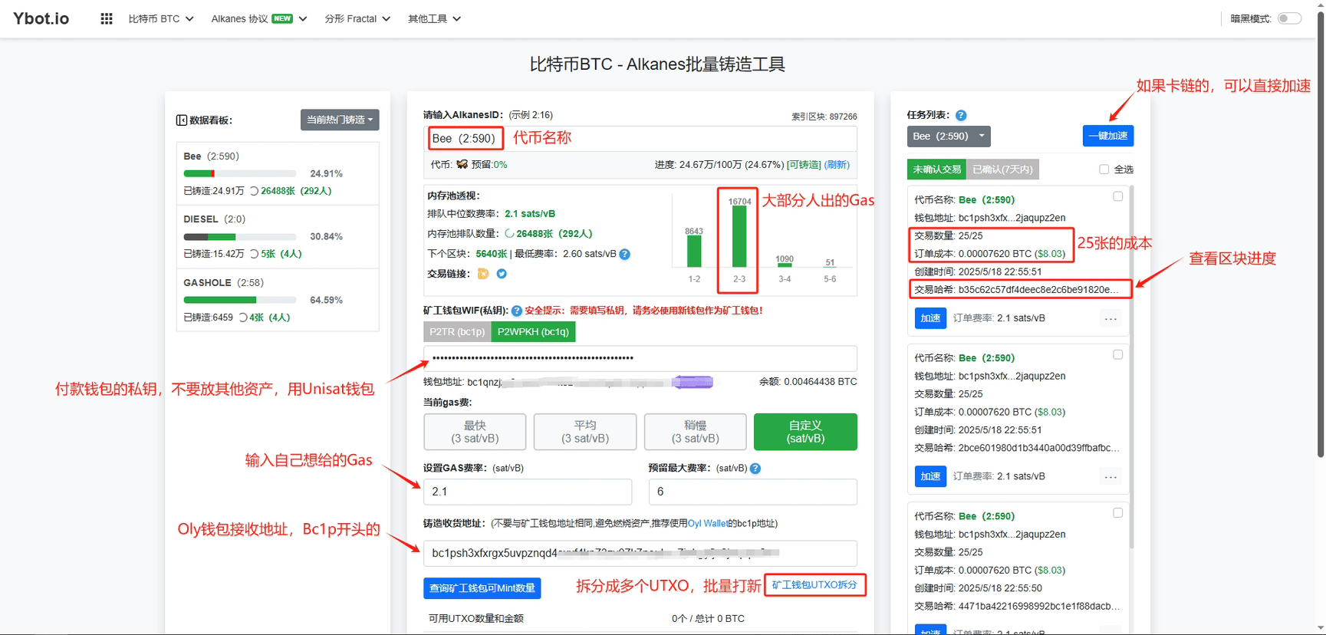Screen dimensions: 1326x635
Task: Click the bee token icon after 代币
Action: pos(462,164)
